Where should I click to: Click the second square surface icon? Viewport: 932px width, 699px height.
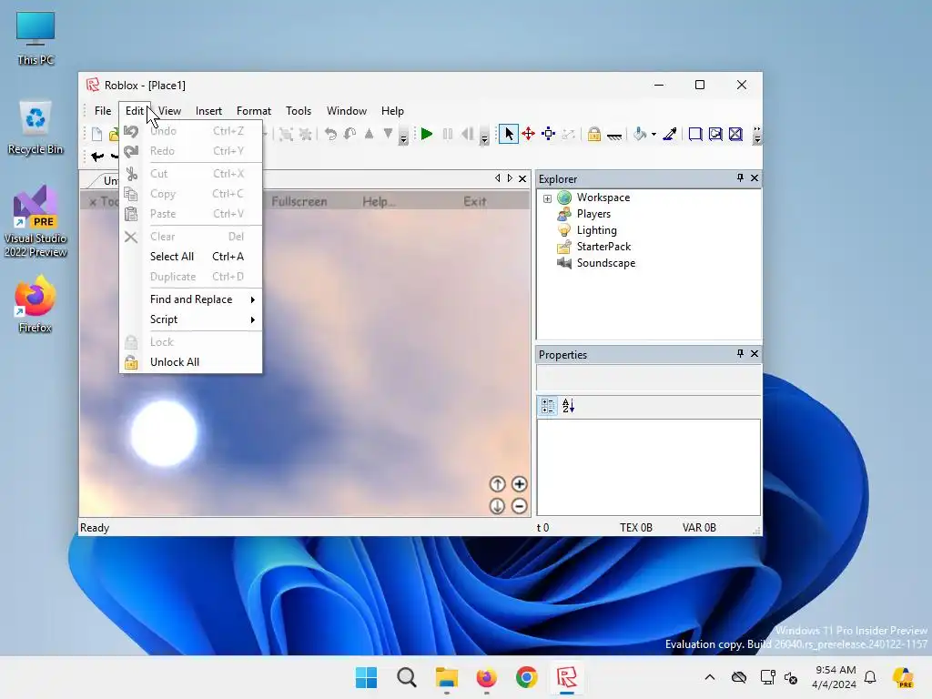(x=715, y=135)
